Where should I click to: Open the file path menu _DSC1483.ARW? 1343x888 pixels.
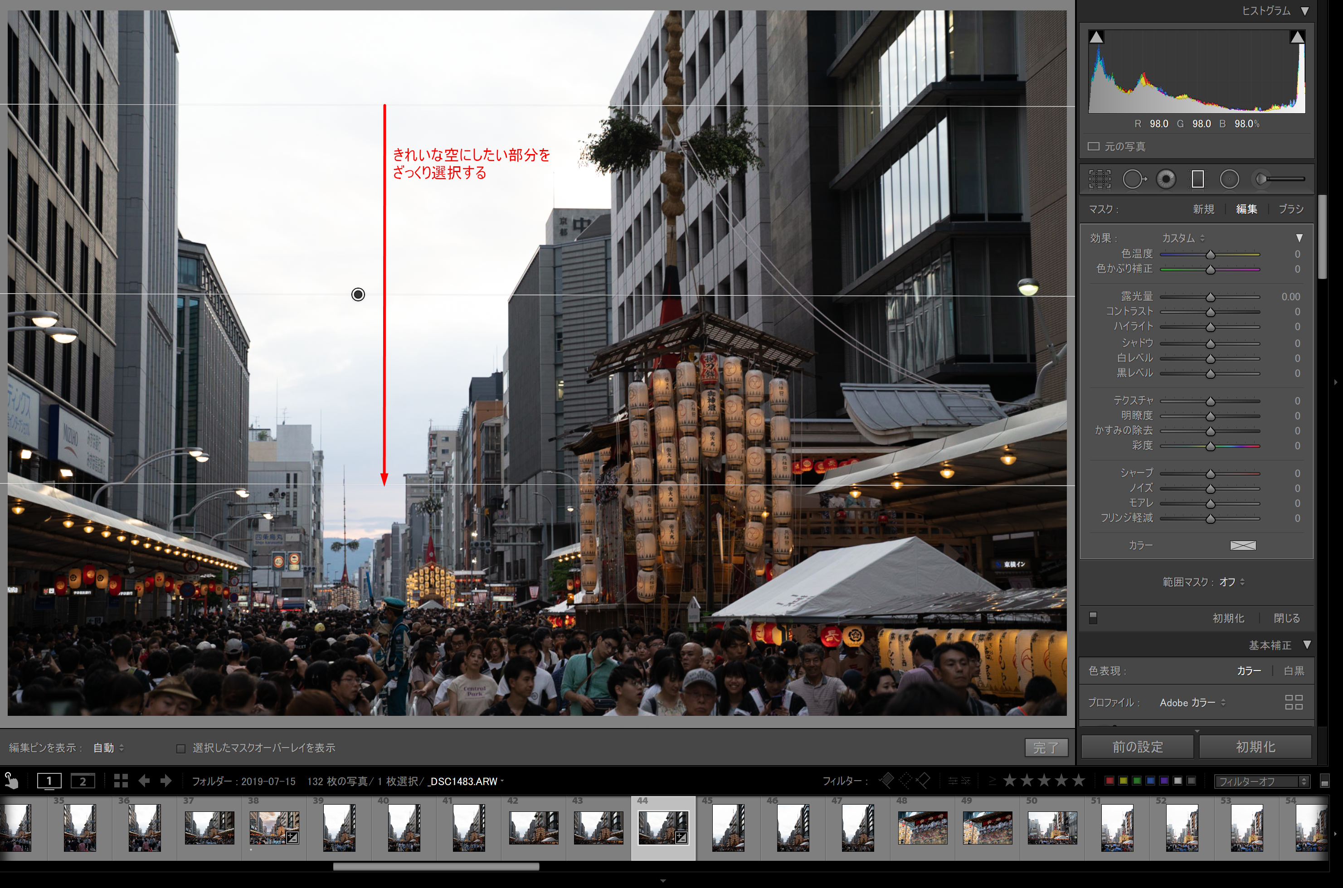pyautogui.click(x=466, y=782)
